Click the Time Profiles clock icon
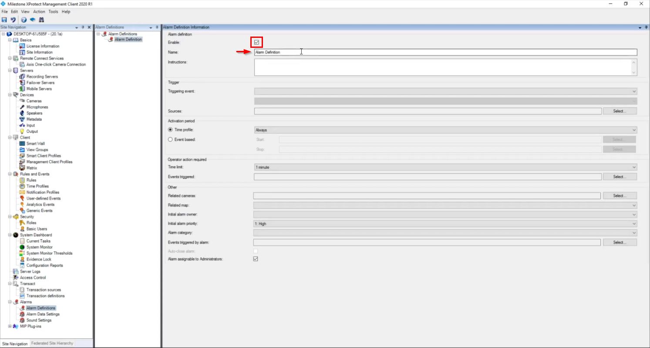This screenshot has height=348, width=650. click(23, 186)
